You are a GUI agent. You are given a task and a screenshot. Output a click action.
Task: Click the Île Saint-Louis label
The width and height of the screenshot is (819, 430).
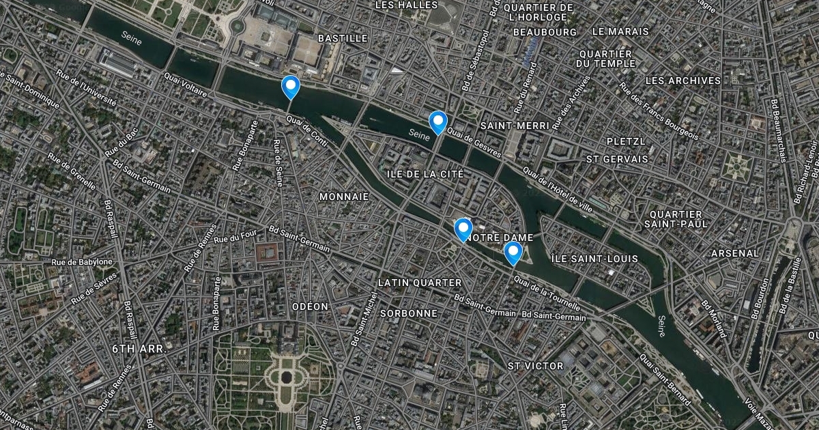pos(594,259)
